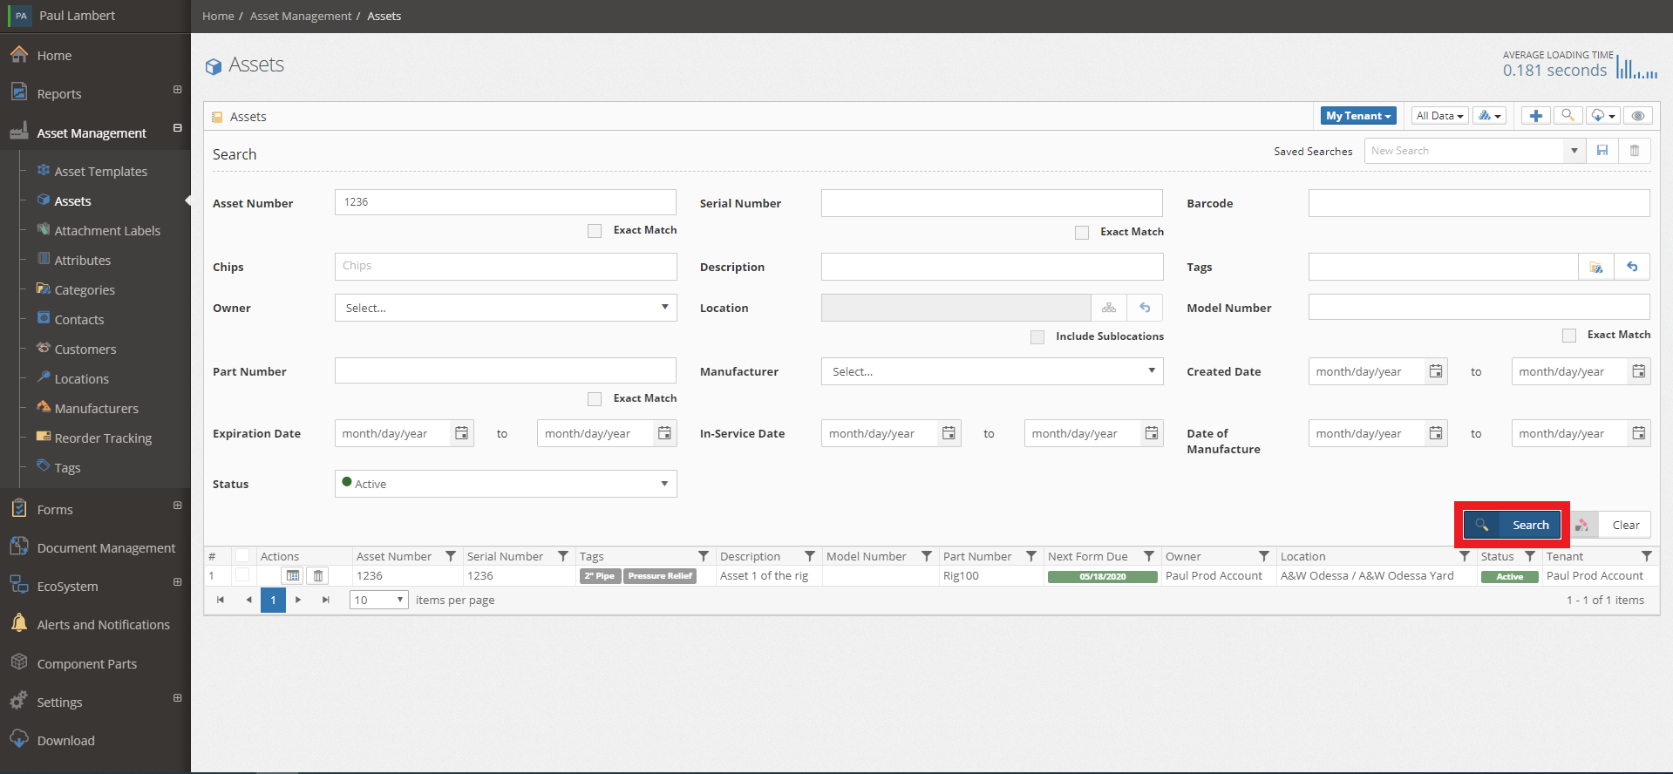Open the My Tenant dropdown
This screenshot has width=1673, height=774.
[x=1358, y=116]
